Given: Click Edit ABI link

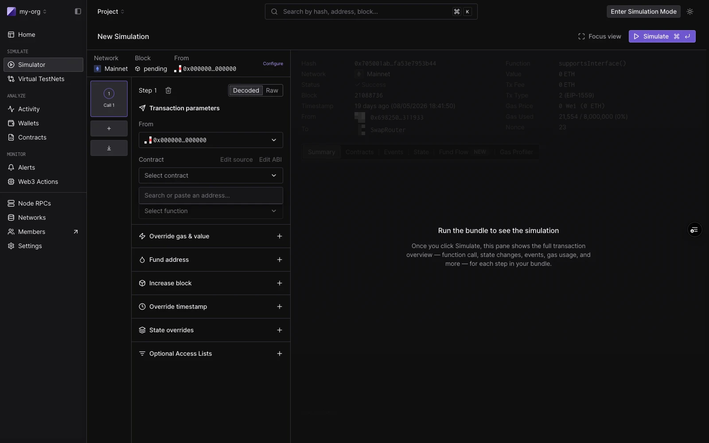Looking at the screenshot, I should point(270,159).
